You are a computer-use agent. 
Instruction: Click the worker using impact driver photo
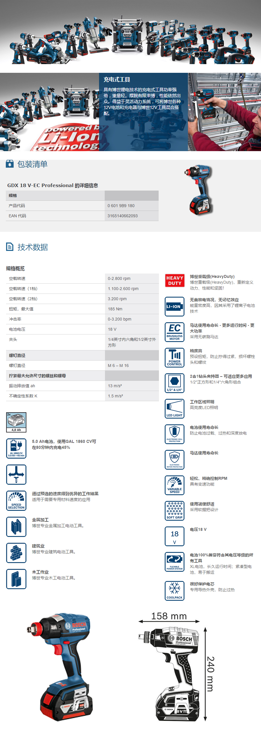point(224,112)
